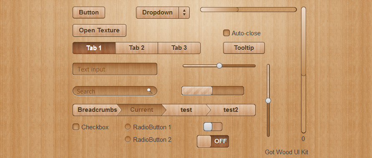Viewport: 372px width, 158px height.
Task: Toggle the OFF switch on
Action: coord(213,141)
